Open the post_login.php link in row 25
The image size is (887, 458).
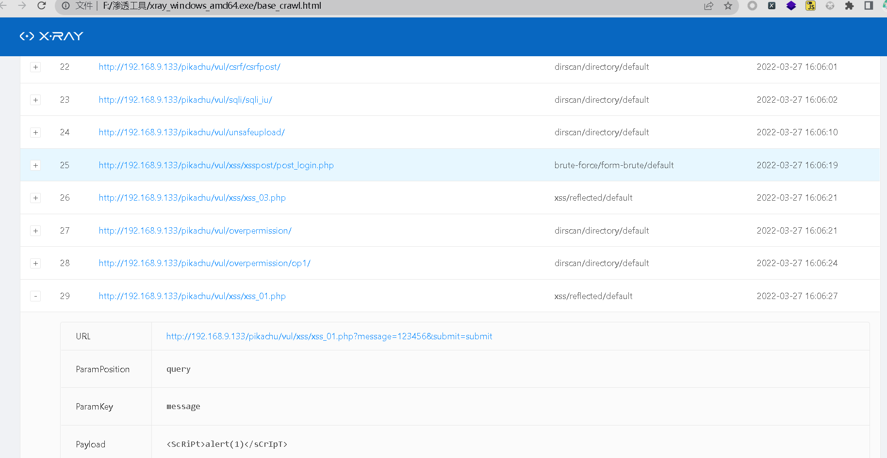[x=216, y=165]
